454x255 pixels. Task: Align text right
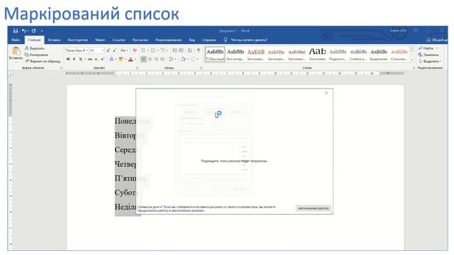pyautogui.click(x=156, y=59)
